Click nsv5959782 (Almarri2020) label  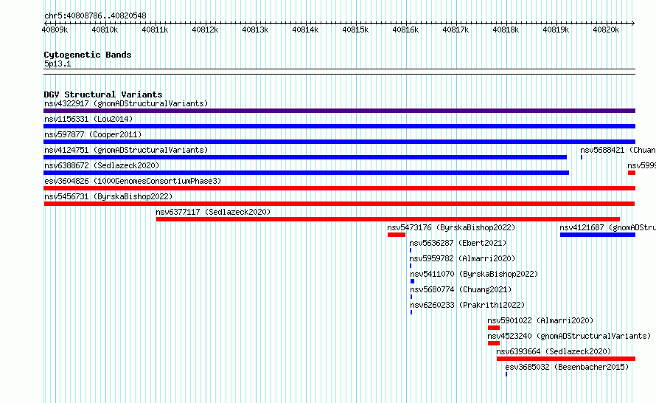click(462, 258)
